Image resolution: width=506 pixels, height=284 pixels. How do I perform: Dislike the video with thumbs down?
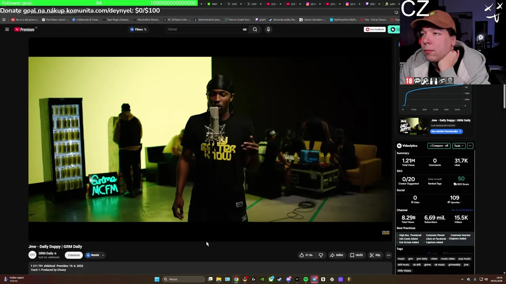(321, 255)
